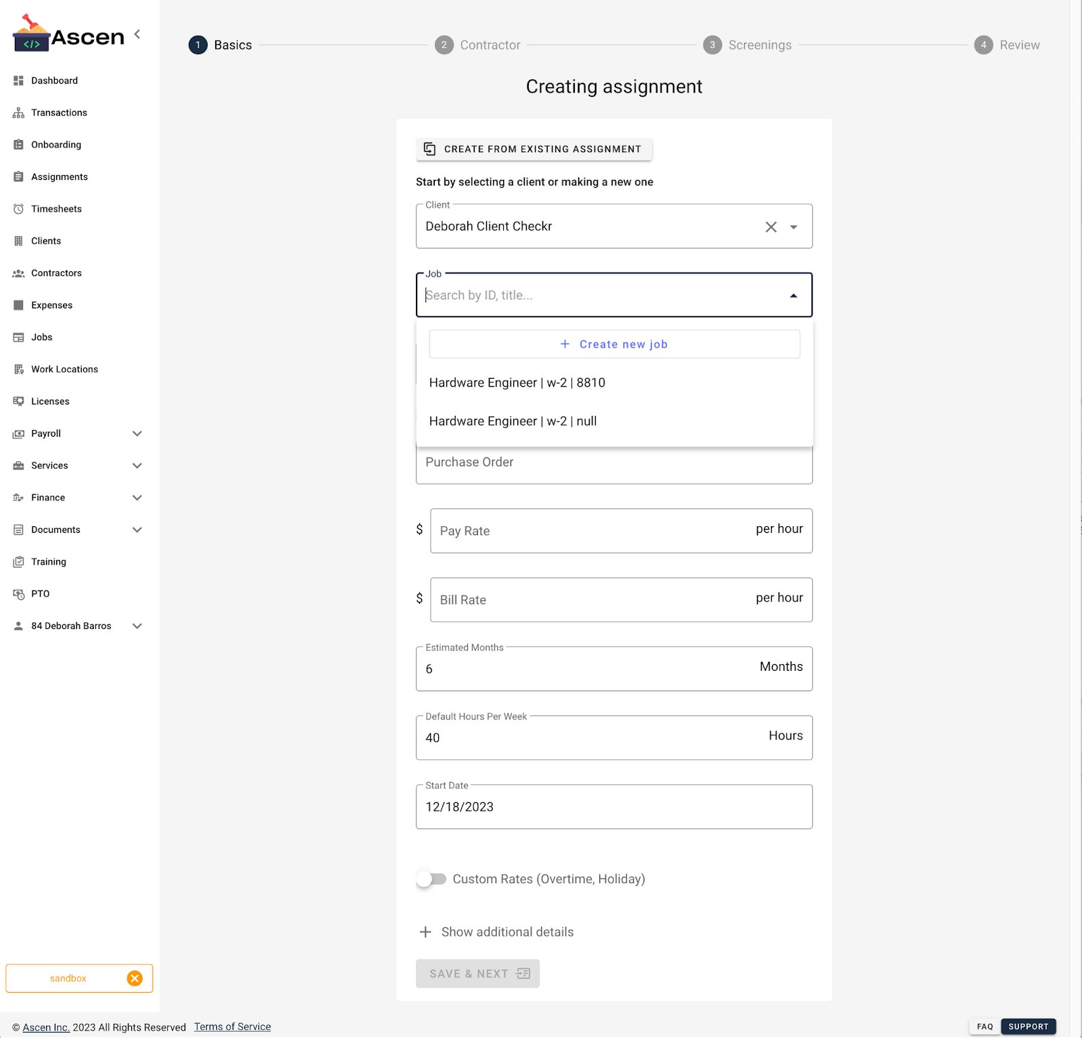Open the Client dropdown arrow
The image size is (1082, 1038).
coord(794,227)
